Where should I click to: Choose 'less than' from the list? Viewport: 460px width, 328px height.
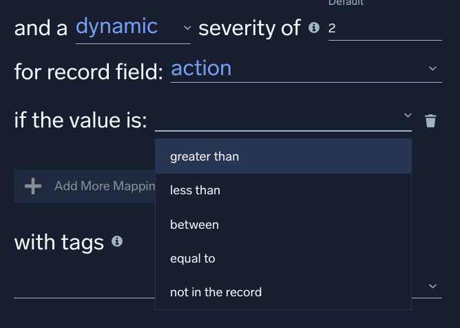point(195,190)
